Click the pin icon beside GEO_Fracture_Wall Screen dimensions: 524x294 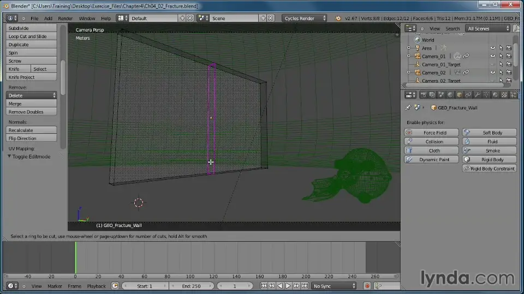click(x=408, y=108)
